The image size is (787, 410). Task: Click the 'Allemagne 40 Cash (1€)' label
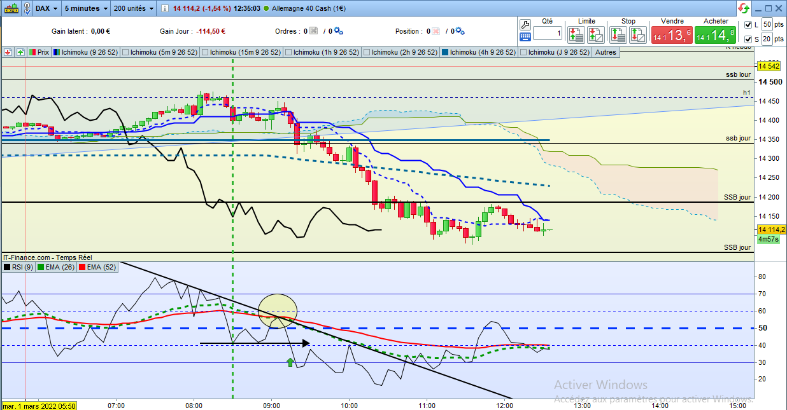[x=308, y=8]
